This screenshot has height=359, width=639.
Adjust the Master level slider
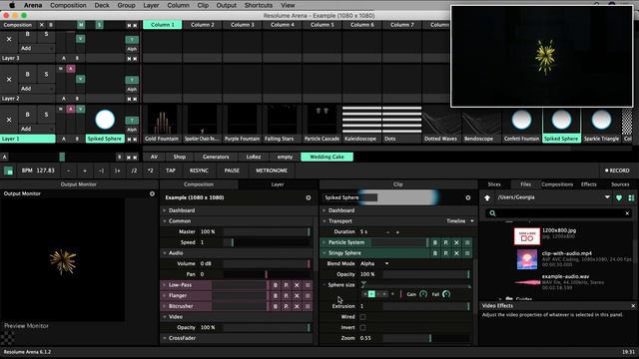pyautogui.click(x=267, y=231)
